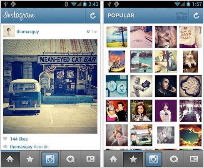
Task: Like the post using heart icon
Action: point(5,138)
